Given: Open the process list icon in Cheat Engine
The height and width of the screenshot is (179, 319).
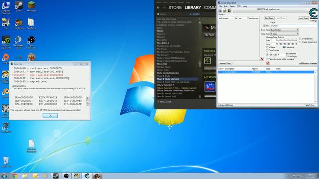Looking at the screenshot, I should coord(220,11).
